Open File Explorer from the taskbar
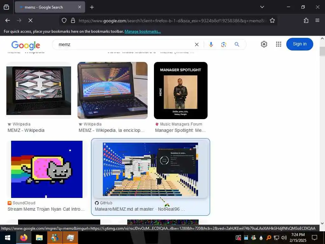This screenshot has height=244, width=325. pyautogui.click(x=39, y=238)
